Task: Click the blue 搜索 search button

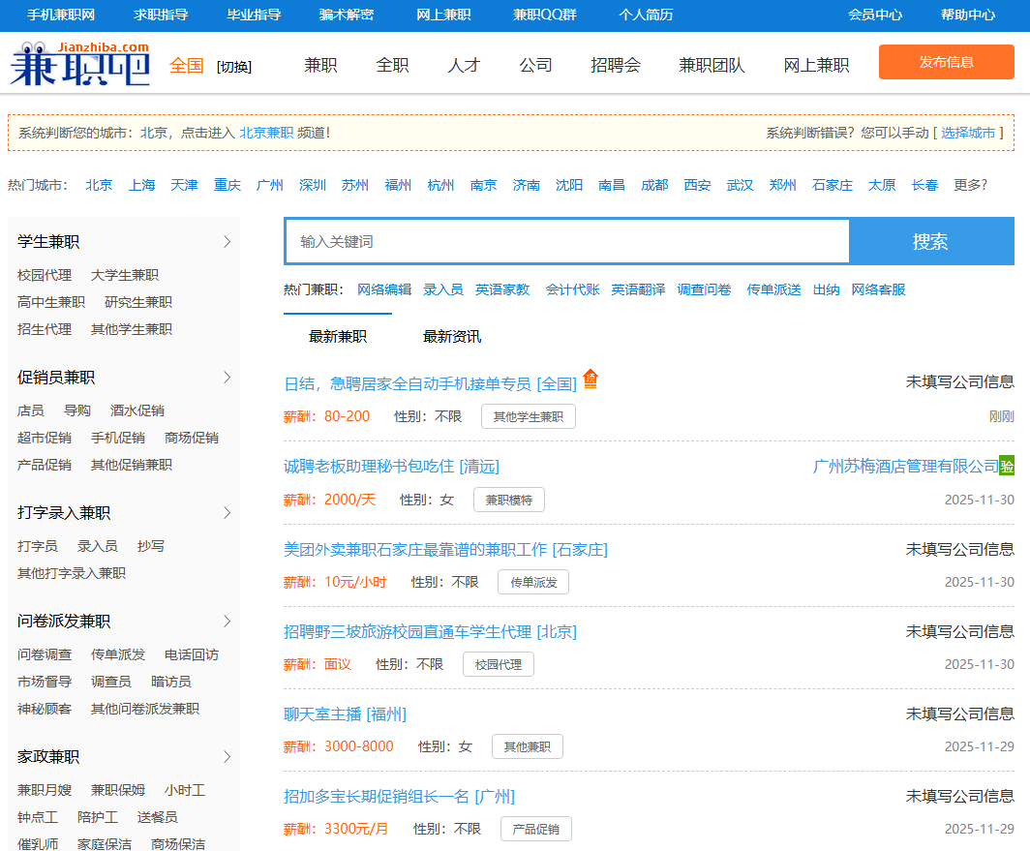Action: tap(931, 241)
